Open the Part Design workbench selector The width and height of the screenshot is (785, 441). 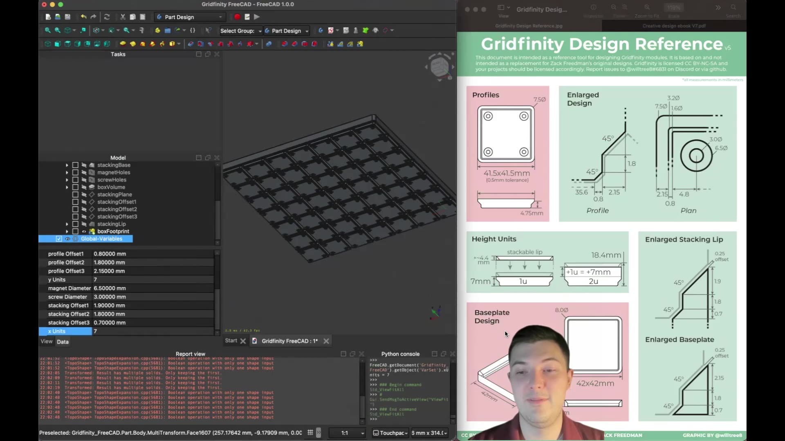pos(189,17)
